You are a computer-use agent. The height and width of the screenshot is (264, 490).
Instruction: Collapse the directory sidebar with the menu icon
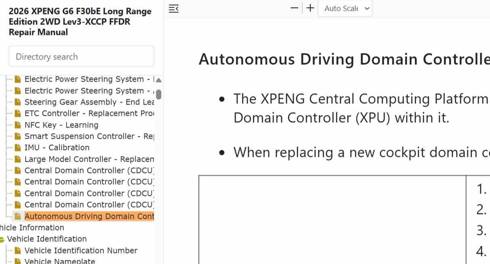[173, 8]
